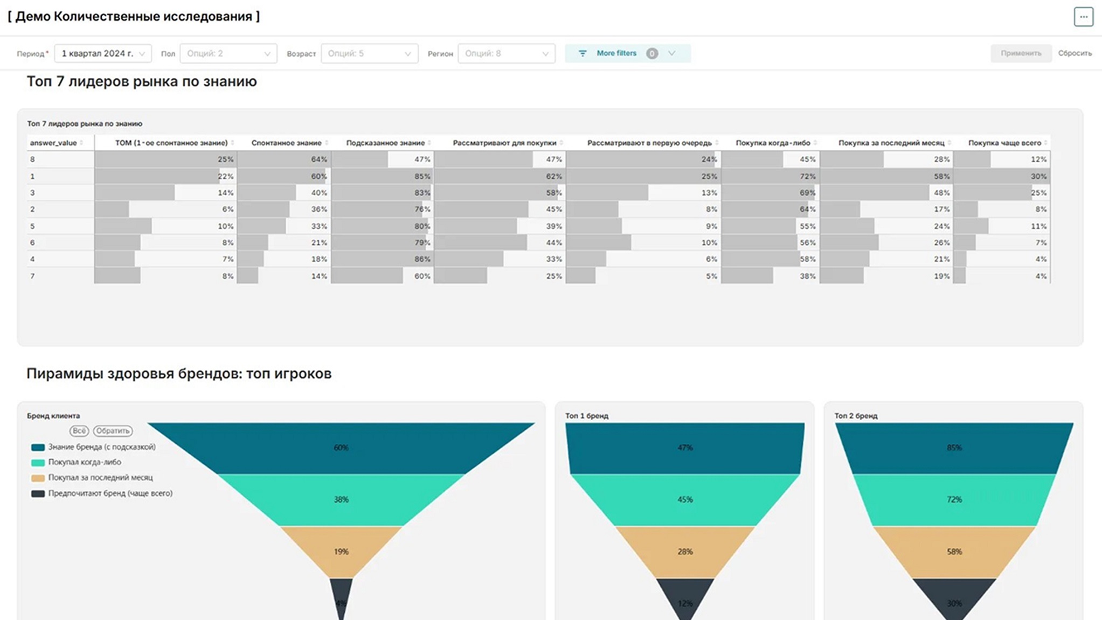Screen dimensions: 1102x620
Task: Toggle the Знание бренда (с подсказкой) legend item
Action: pos(94,447)
